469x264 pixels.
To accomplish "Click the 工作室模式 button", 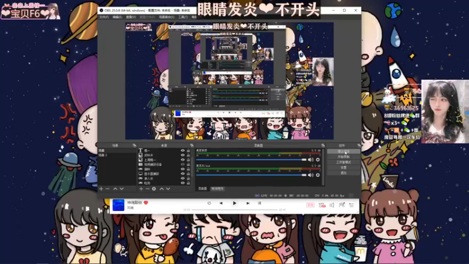I will click(344, 163).
